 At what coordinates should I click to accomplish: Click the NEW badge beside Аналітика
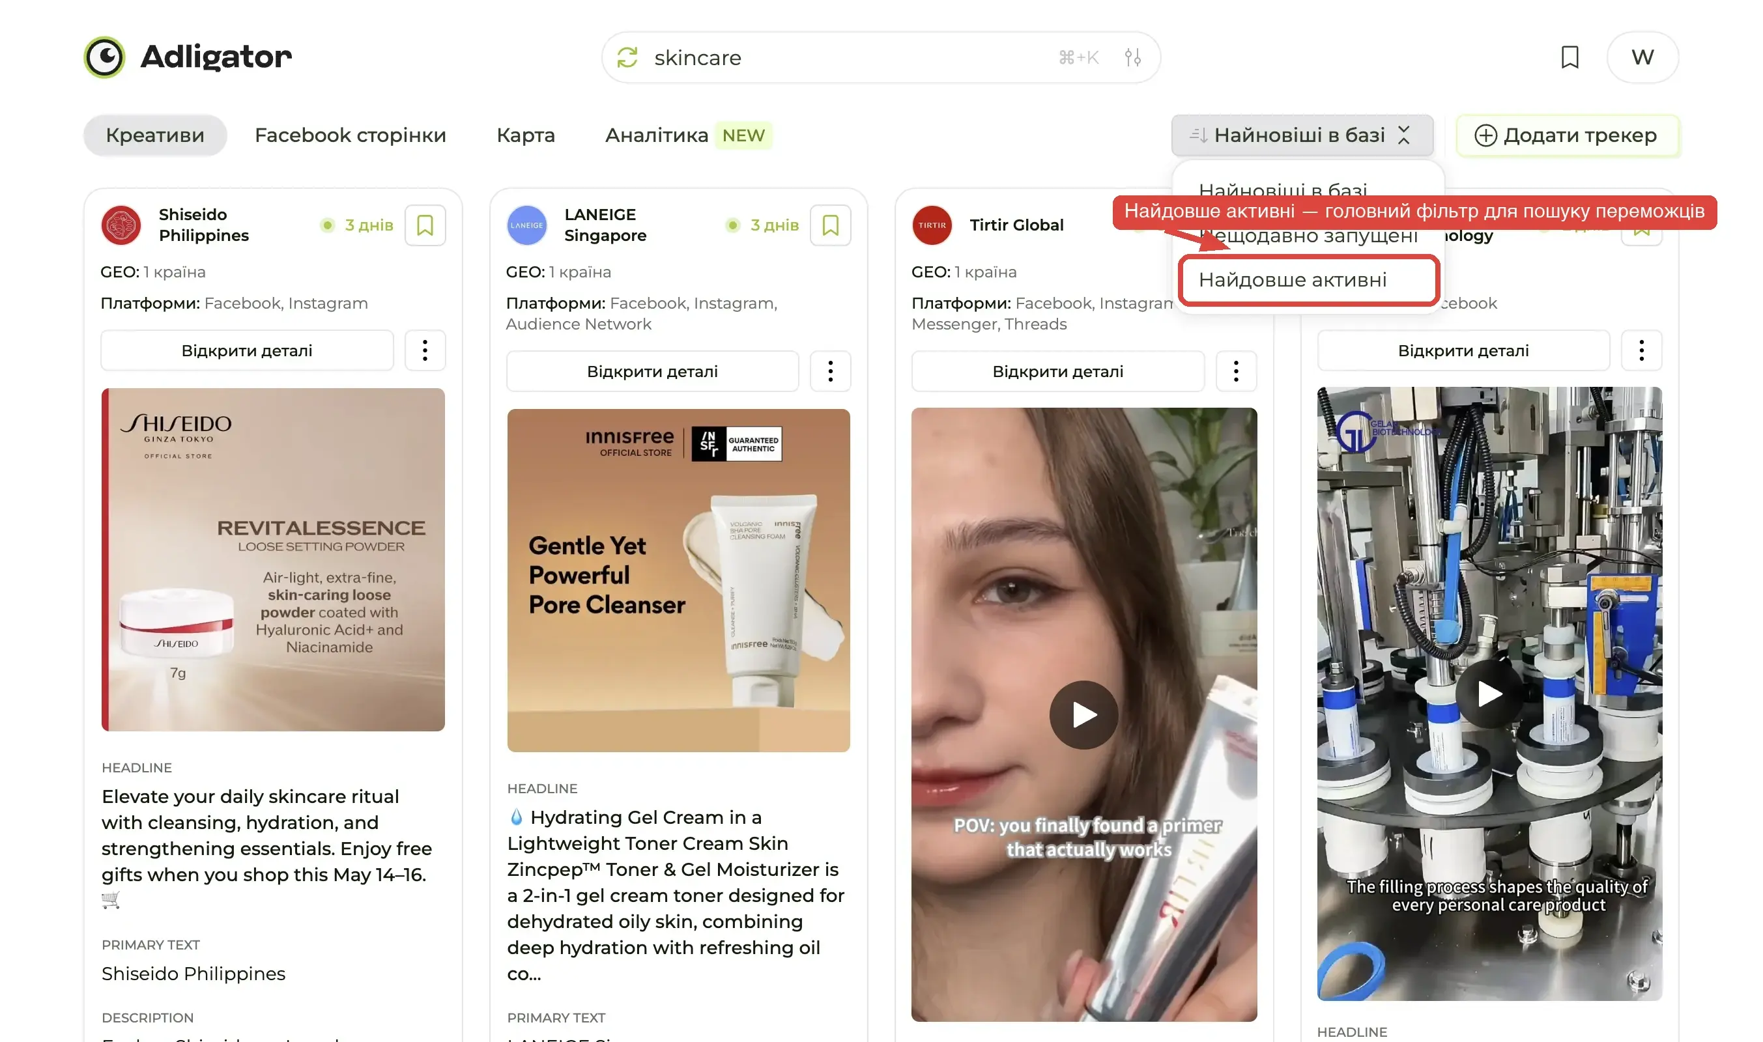coord(743,135)
